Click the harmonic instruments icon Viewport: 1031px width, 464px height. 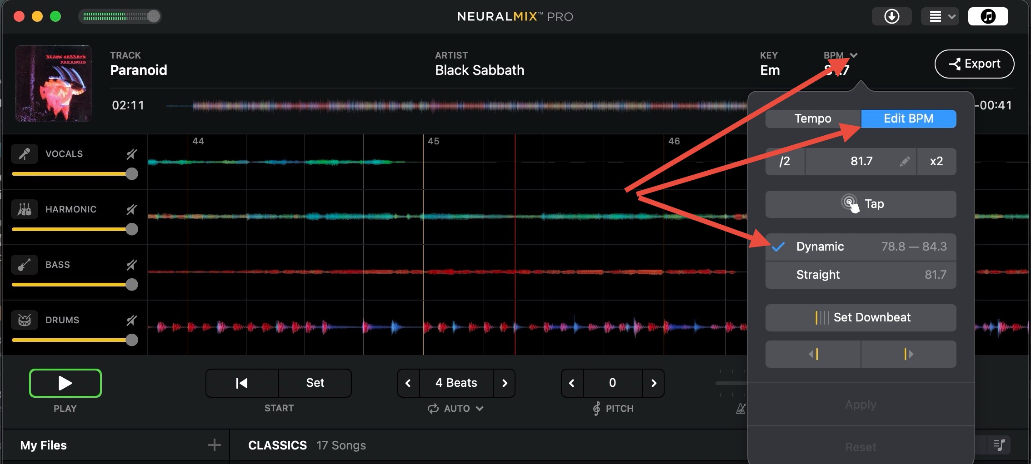click(x=25, y=209)
